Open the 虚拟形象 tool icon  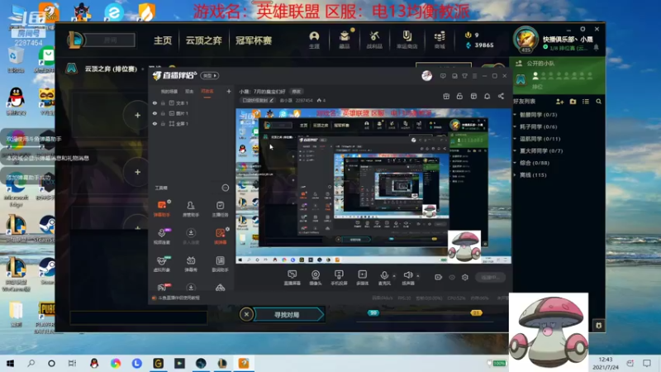coord(161,264)
